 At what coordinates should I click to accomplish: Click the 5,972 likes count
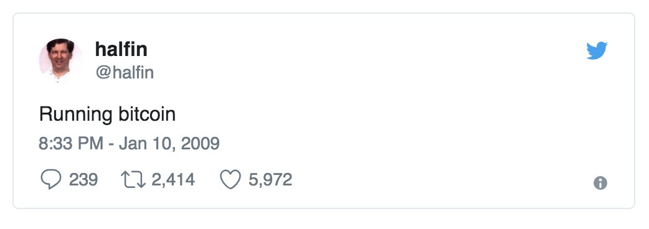click(x=270, y=180)
